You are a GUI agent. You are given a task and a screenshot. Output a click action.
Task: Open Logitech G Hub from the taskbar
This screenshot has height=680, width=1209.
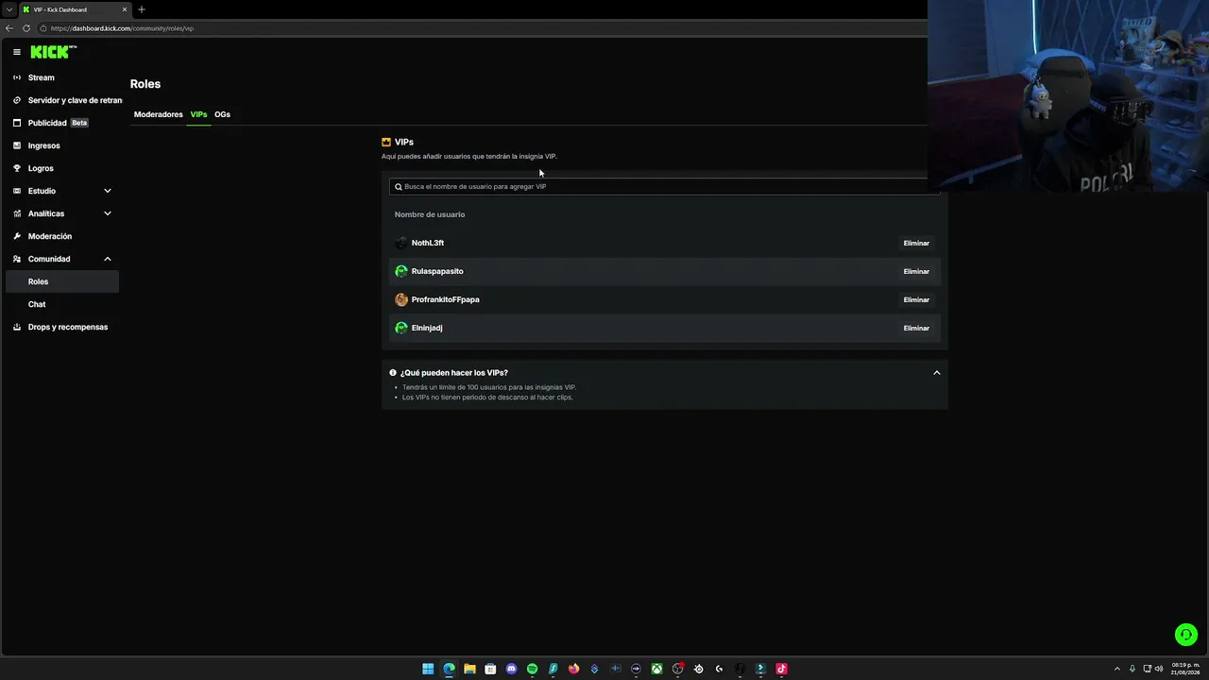click(719, 669)
